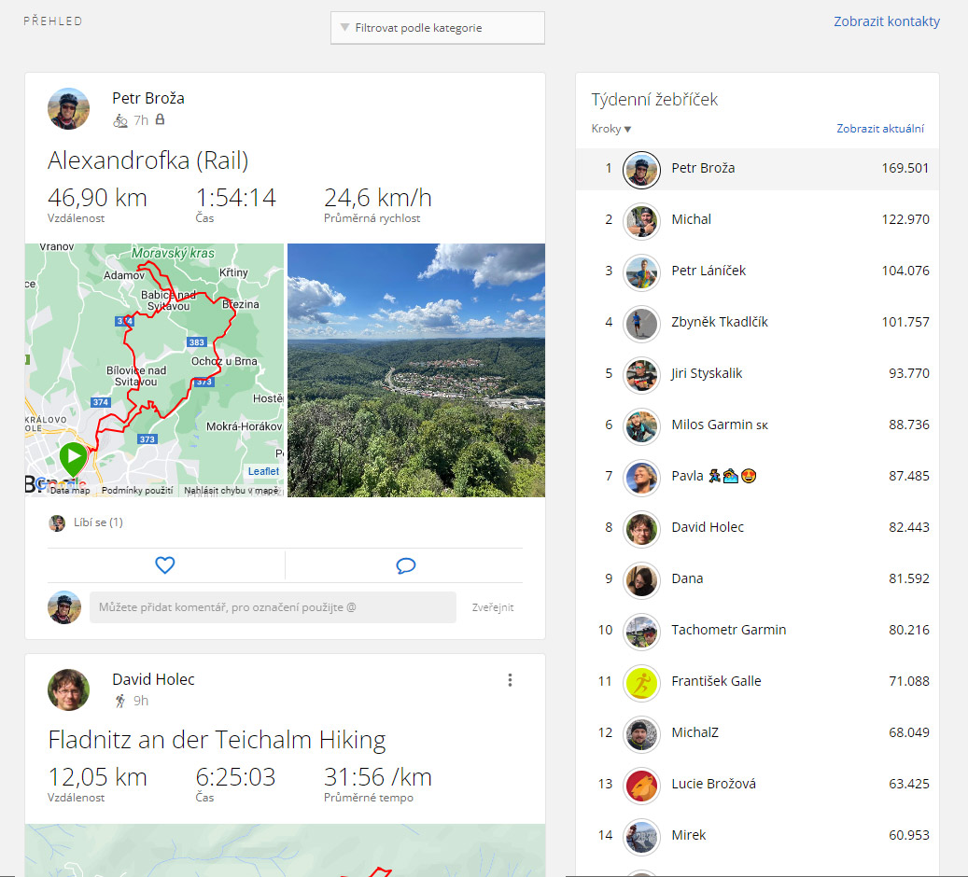Open the Alexandrofka (Rail) activity title
The width and height of the screenshot is (968, 877).
pyautogui.click(x=148, y=160)
